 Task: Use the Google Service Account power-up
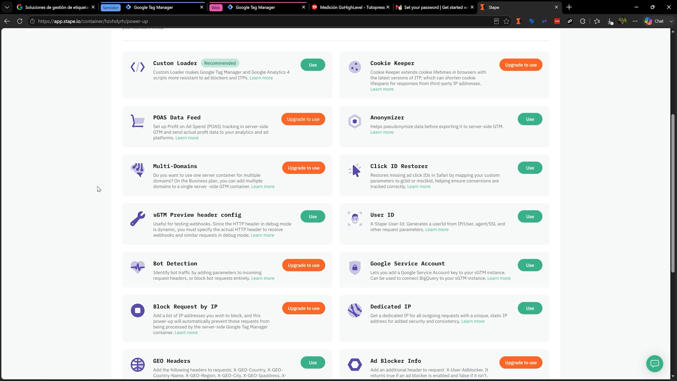click(530, 265)
